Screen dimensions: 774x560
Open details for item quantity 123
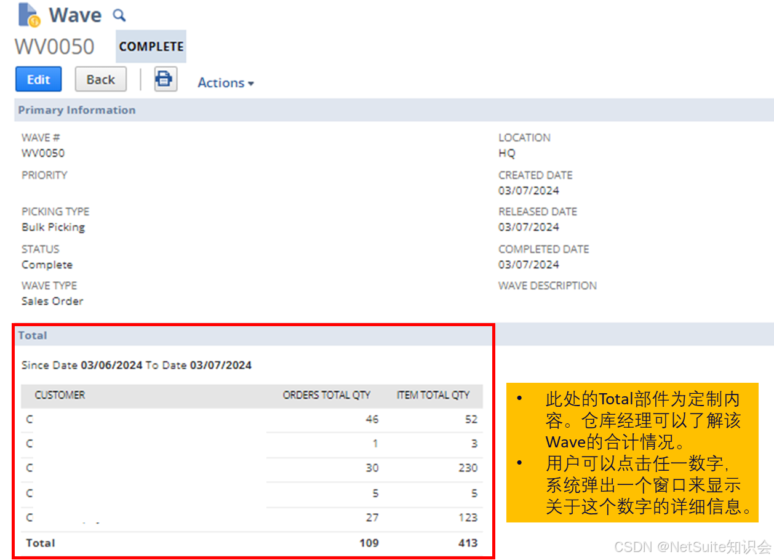(x=468, y=518)
